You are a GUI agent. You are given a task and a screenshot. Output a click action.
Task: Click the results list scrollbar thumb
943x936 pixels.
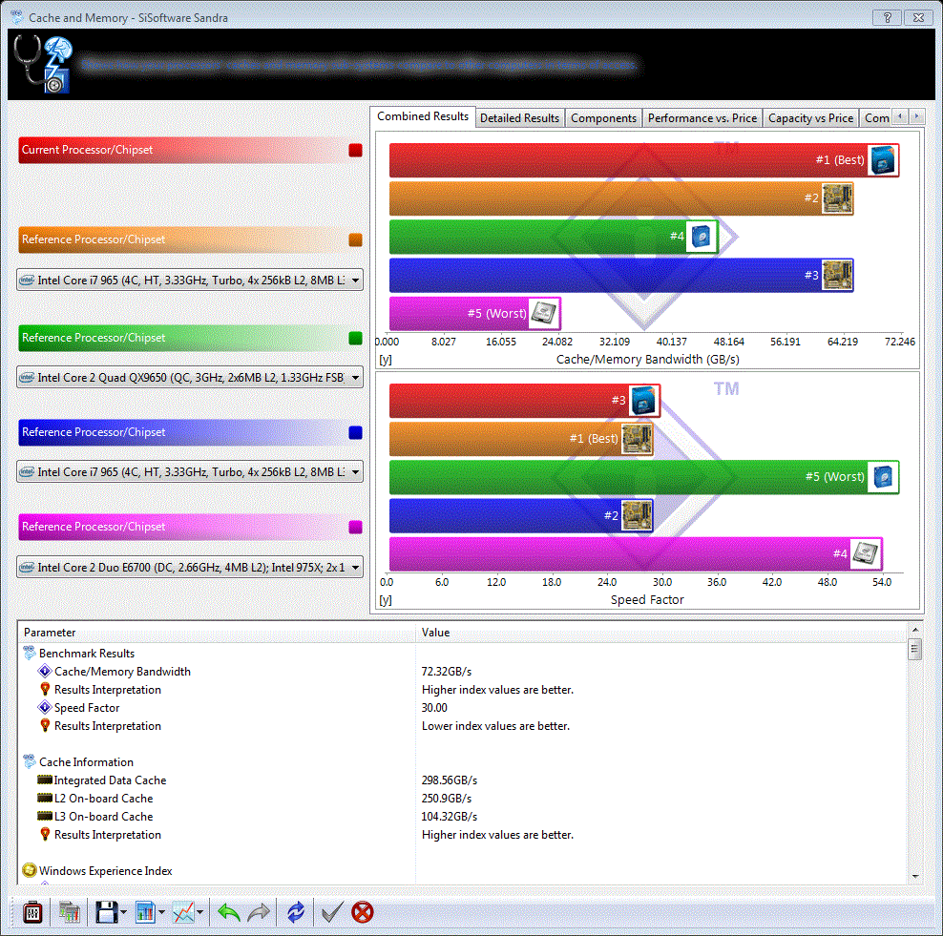pos(914,649)
